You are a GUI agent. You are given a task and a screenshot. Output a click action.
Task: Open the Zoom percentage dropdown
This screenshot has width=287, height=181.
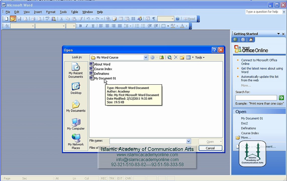(x=172, y=19)
